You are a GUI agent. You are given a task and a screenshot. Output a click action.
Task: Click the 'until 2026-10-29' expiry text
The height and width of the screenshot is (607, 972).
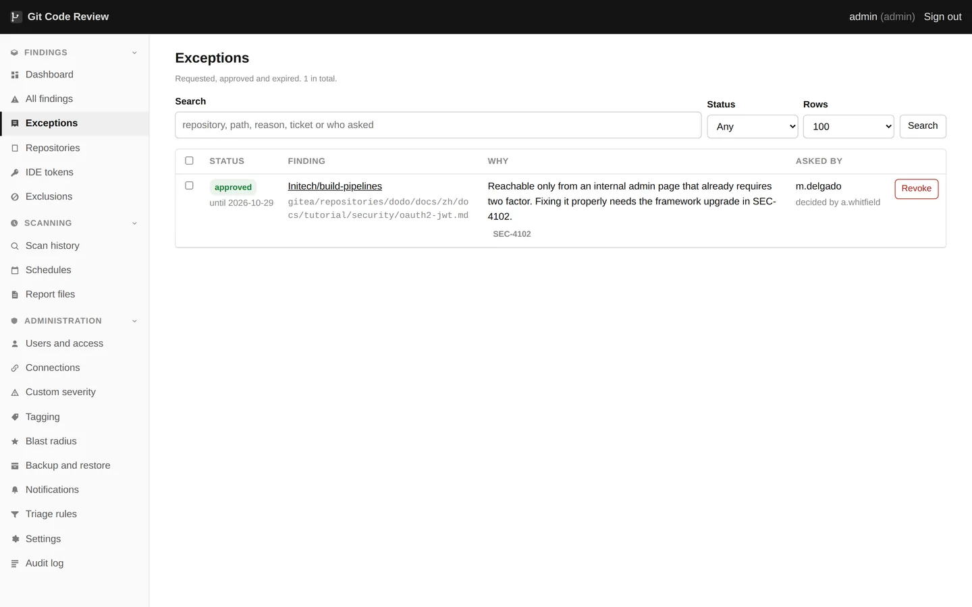tap(241, 203)
